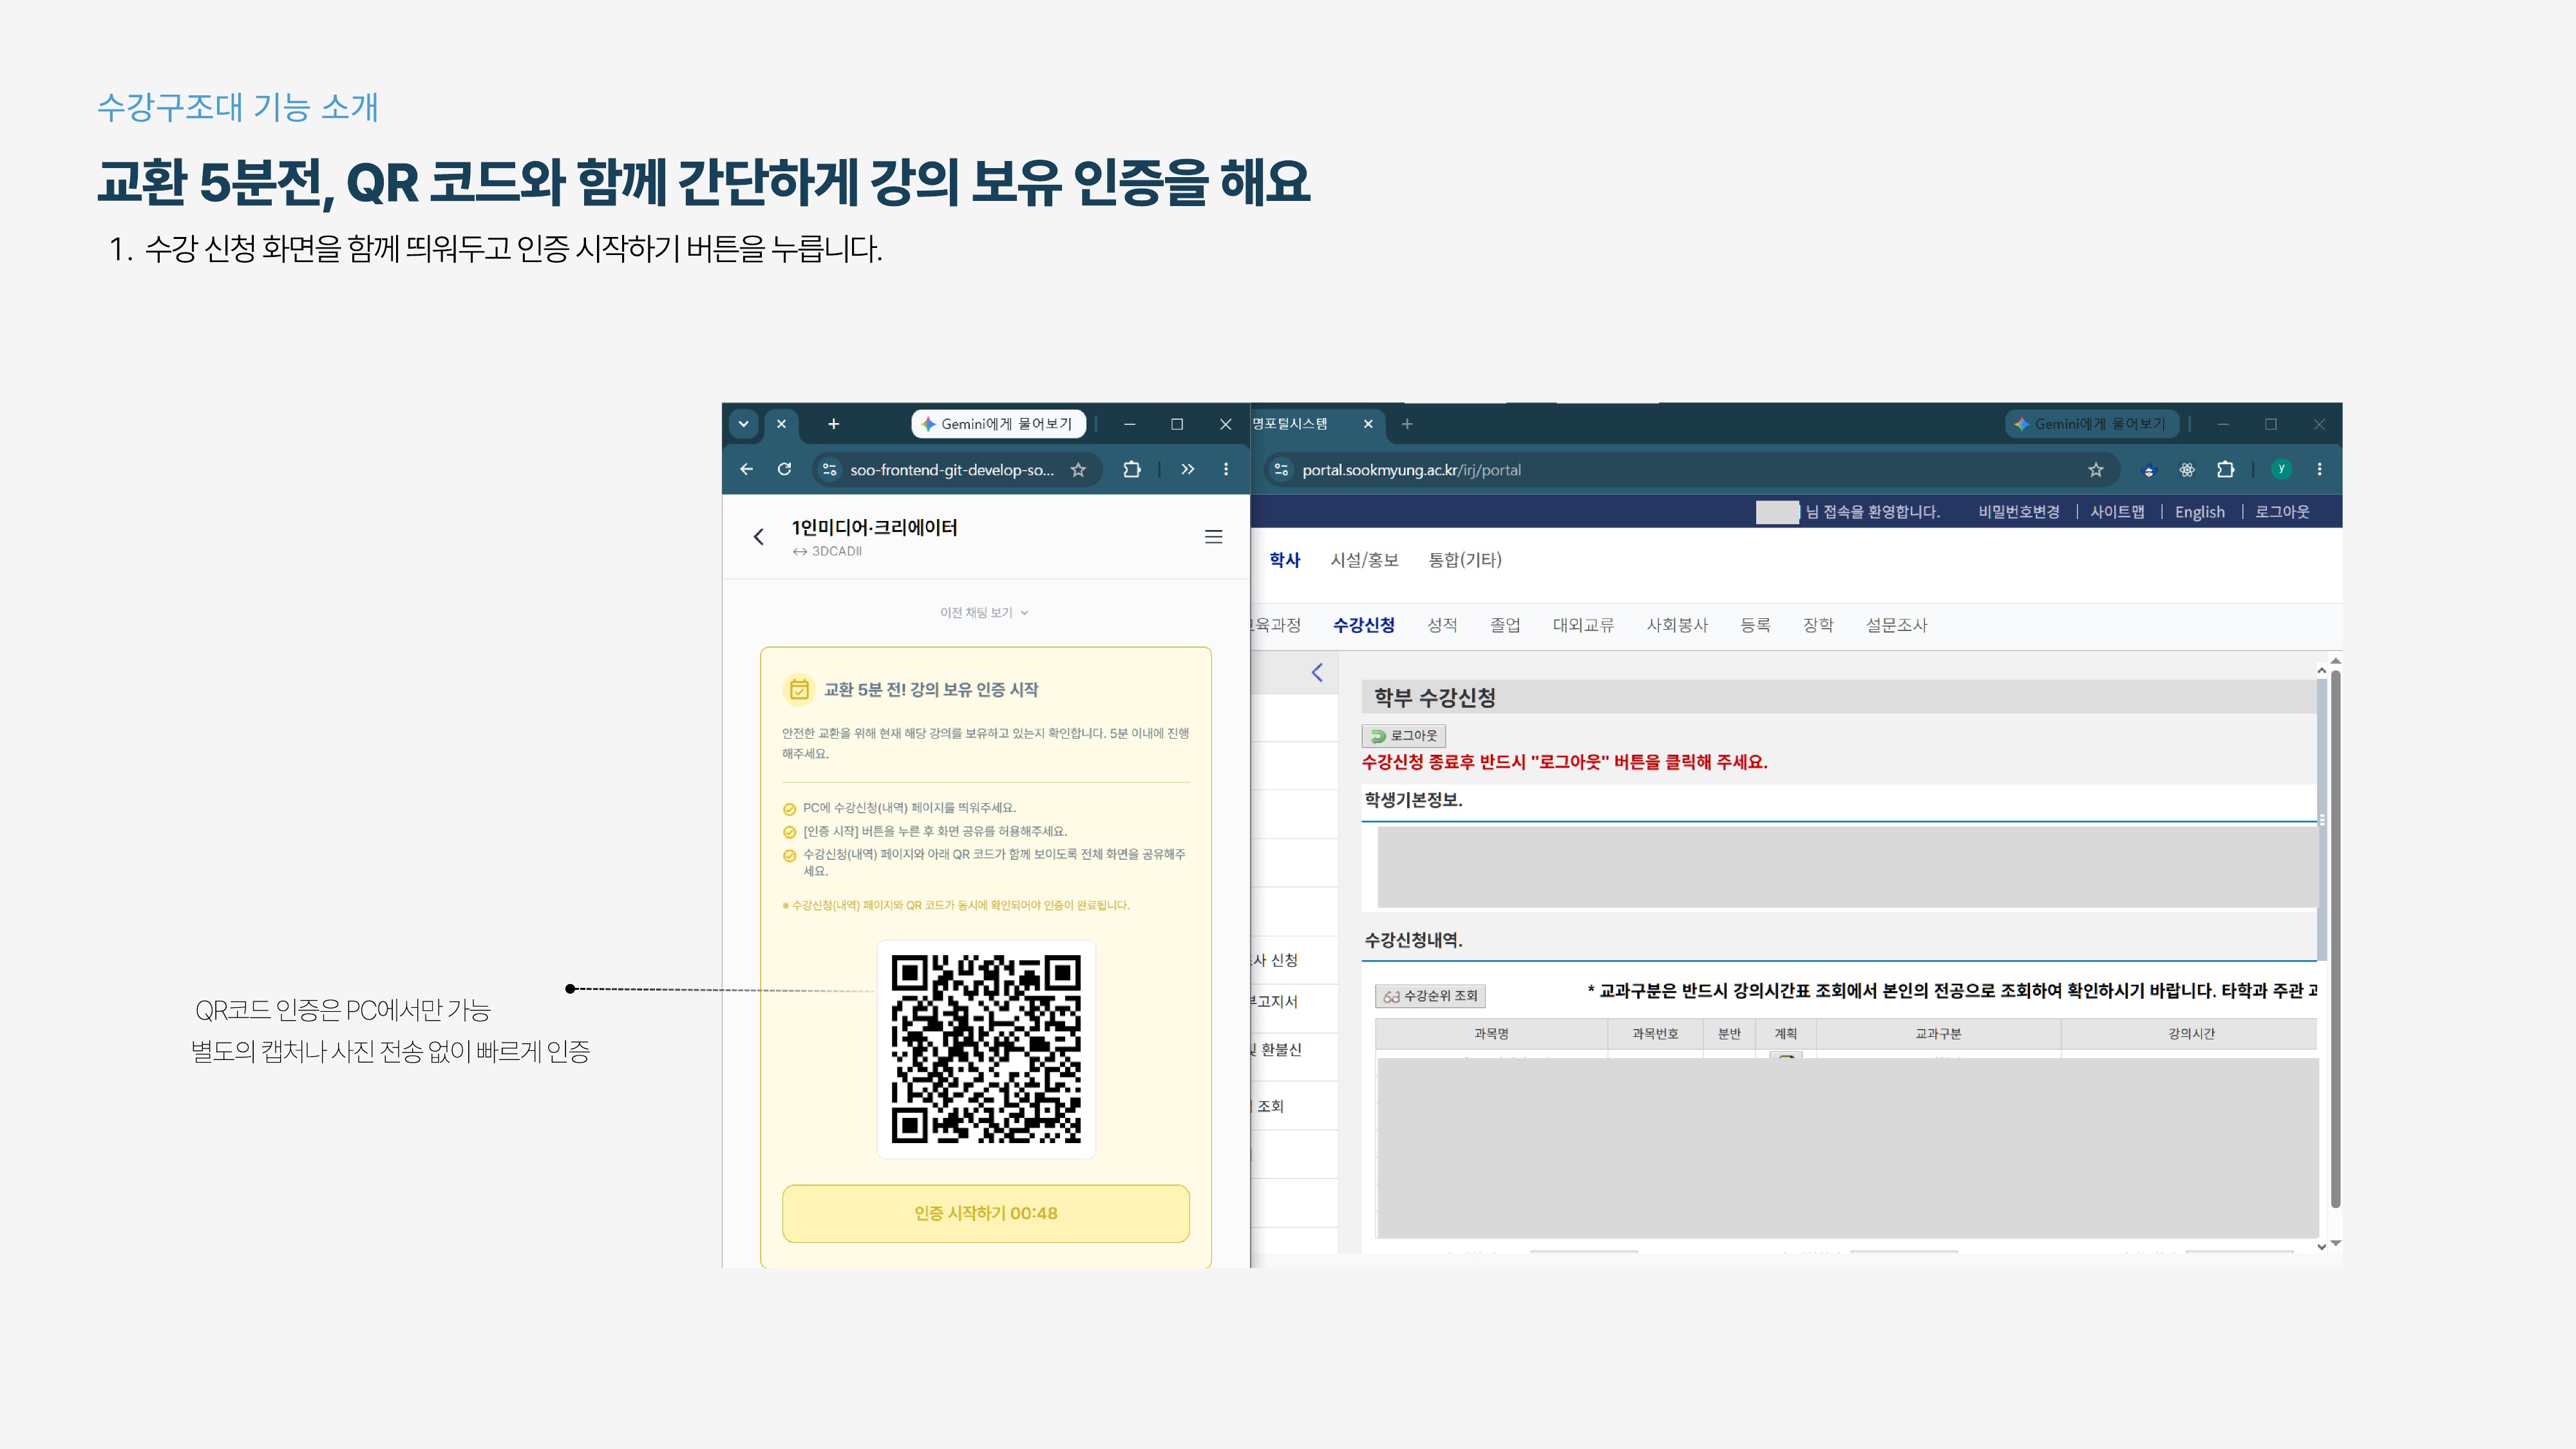Click the 강의시간 column header

(x=2190, y=1034)
